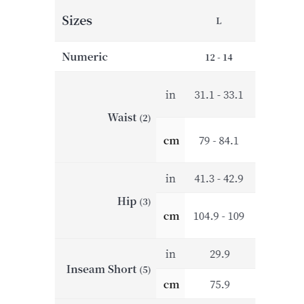Select hip value 41.3 - 42.9

(219, 179)
